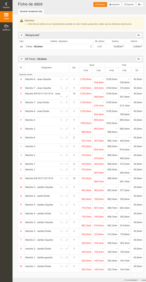The height and width of the screenshot is (282, 146).
Task: Click the Exporter button
Action: point(129,4)
